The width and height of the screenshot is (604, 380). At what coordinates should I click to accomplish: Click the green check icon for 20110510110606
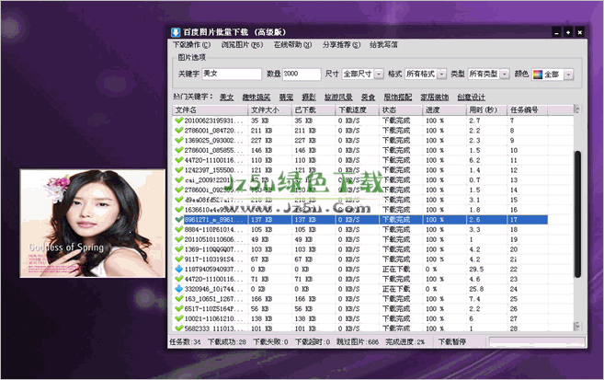(178, 239)
